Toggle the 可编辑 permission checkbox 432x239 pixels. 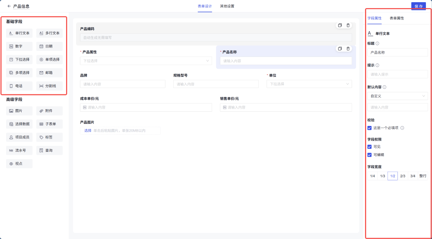click(x=369, y=155)
